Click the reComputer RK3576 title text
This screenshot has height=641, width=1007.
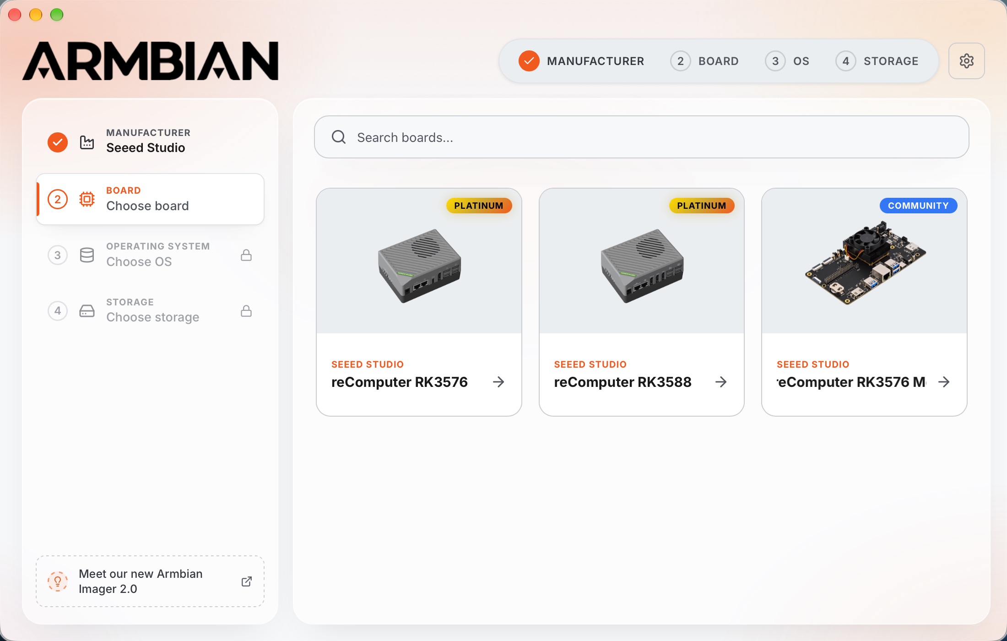pyautogui.click(x=400, y=382)
